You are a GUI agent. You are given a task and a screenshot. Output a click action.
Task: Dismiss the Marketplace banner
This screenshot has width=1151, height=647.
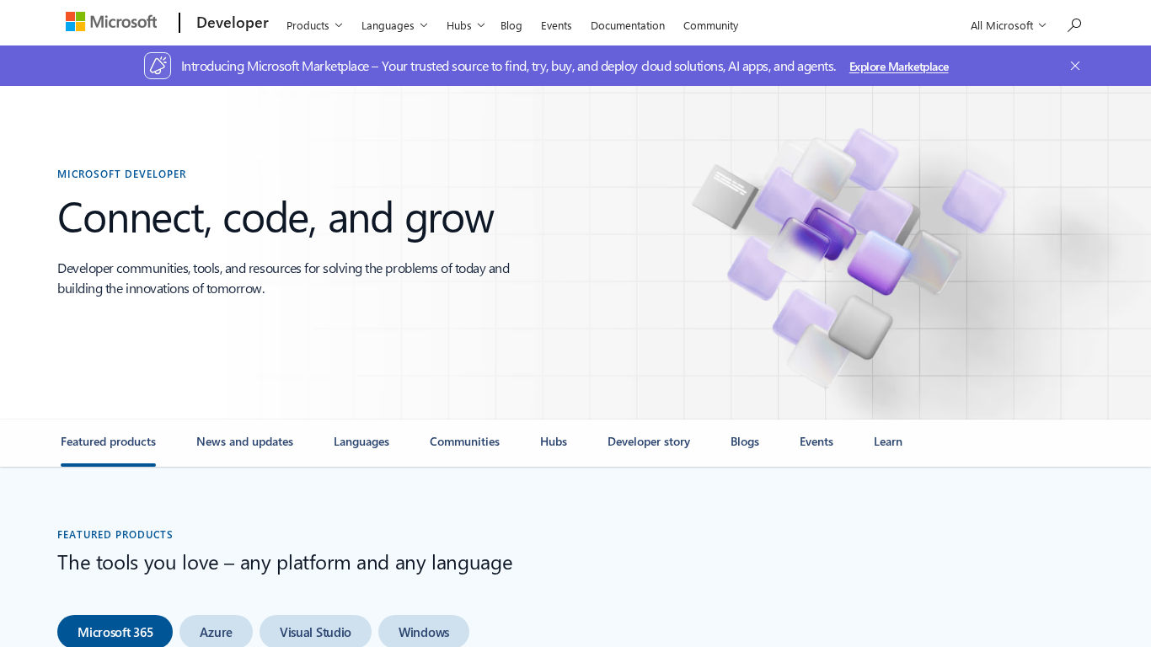pyautogui.click(x=1075, y=66)
